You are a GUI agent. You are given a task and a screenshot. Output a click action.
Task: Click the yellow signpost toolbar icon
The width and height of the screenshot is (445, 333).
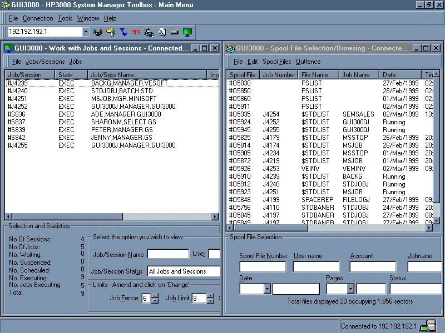point(111,32)
